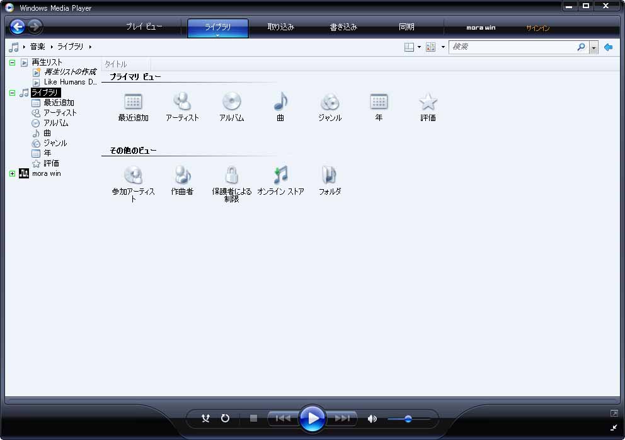Toggle shuffle playback

coord(205,419)
